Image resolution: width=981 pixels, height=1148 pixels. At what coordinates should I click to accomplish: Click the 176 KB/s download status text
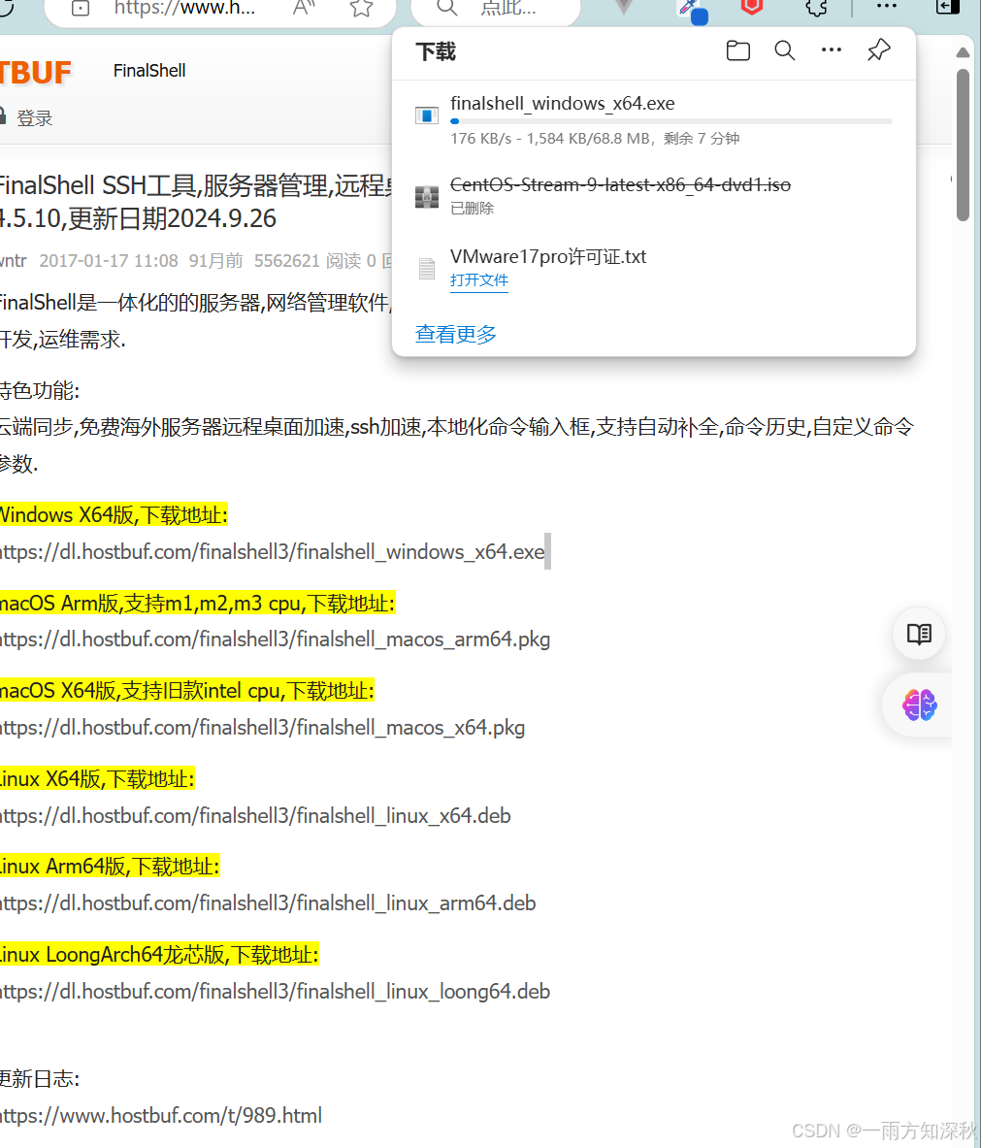(595, 139)
